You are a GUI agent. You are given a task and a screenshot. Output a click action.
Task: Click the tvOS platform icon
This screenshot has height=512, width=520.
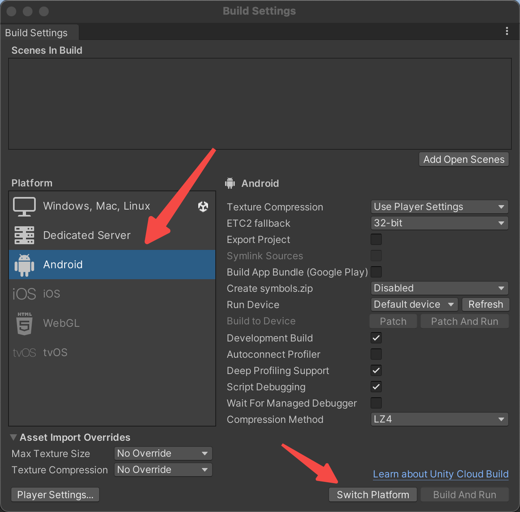click(x=24, y=353)
